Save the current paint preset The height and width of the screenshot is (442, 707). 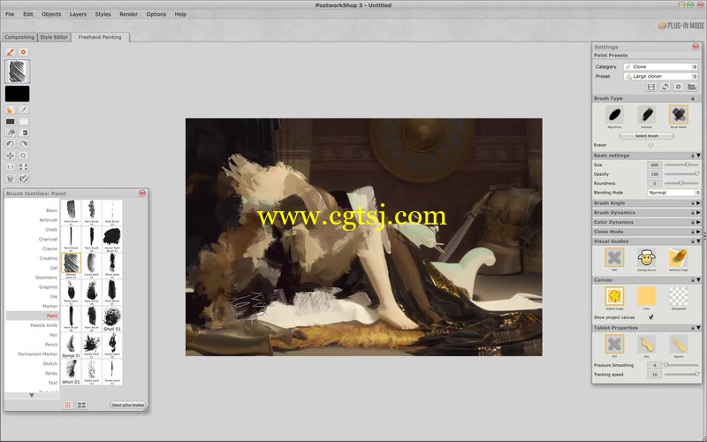coord(651,87)
